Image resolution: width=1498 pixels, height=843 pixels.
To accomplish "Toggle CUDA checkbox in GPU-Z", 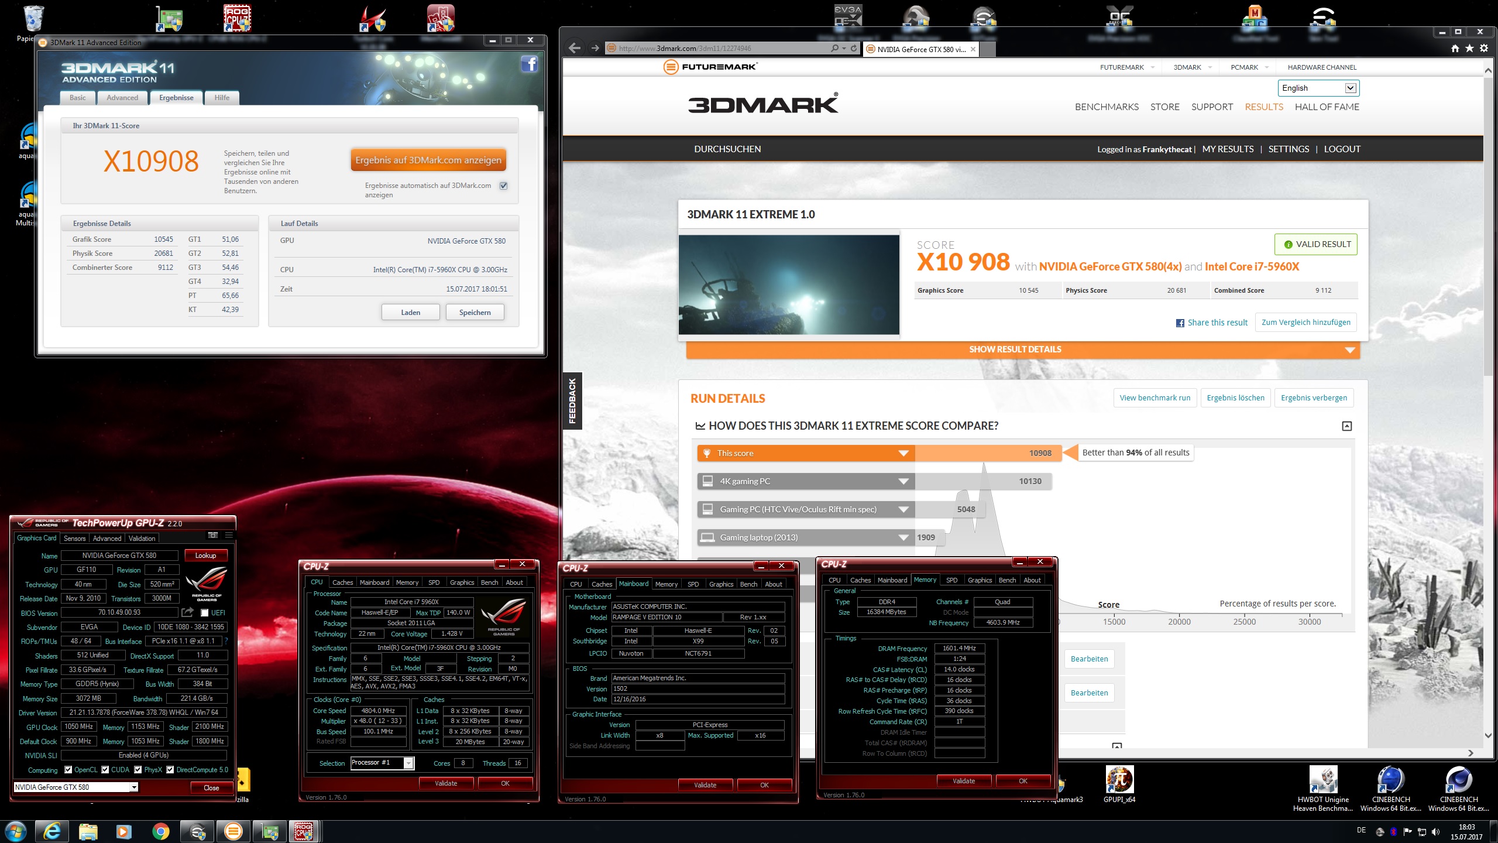I will 105,769.
